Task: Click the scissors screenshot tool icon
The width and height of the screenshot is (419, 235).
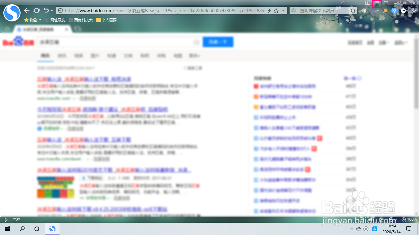Action: (x=373, y=11)
